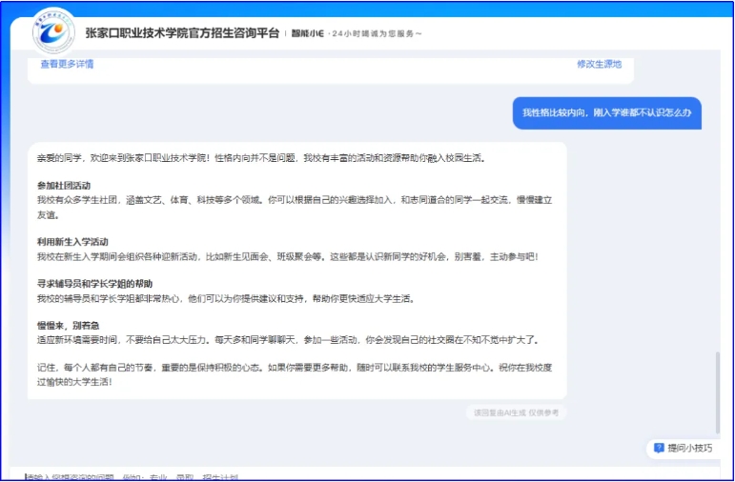Click the vertical chat scrollbar thumb
This screenshot has height=482, width=735.
pos(717,392)
